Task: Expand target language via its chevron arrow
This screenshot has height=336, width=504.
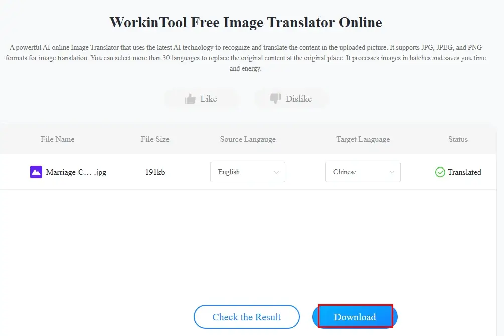Action: [392, 172]
